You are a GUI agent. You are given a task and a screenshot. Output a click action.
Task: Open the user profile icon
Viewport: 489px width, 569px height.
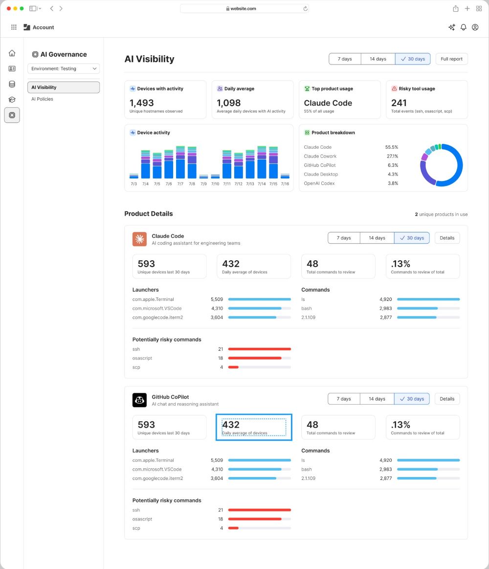point(475,27)
